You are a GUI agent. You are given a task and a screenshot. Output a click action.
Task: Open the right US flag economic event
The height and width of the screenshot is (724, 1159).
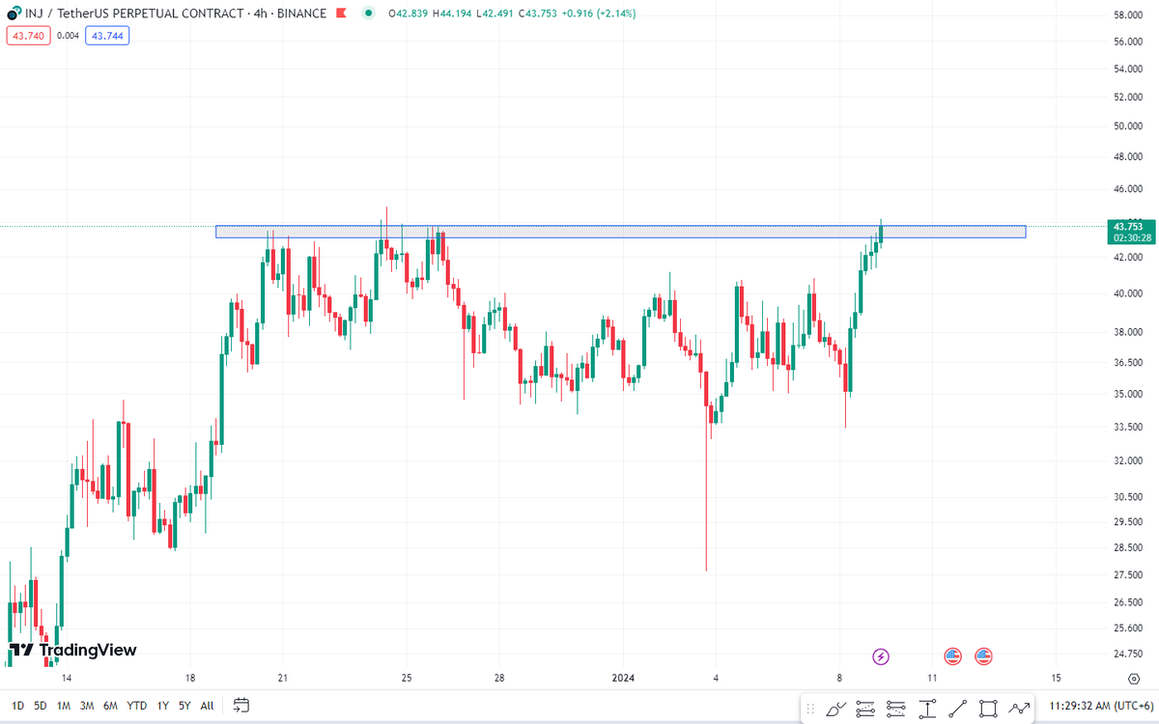click(984, 656)
